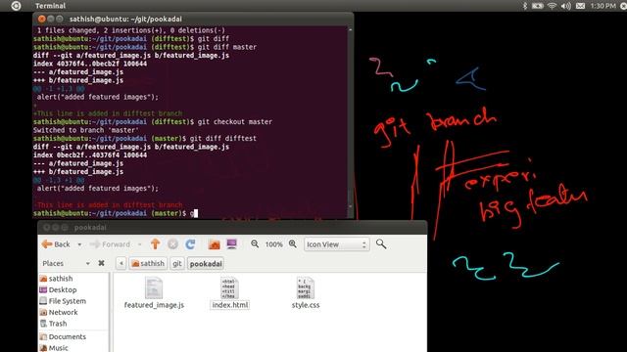627x352 pixels.
Task: Select the featured_image.js file icon
Action: click(154, 288)
